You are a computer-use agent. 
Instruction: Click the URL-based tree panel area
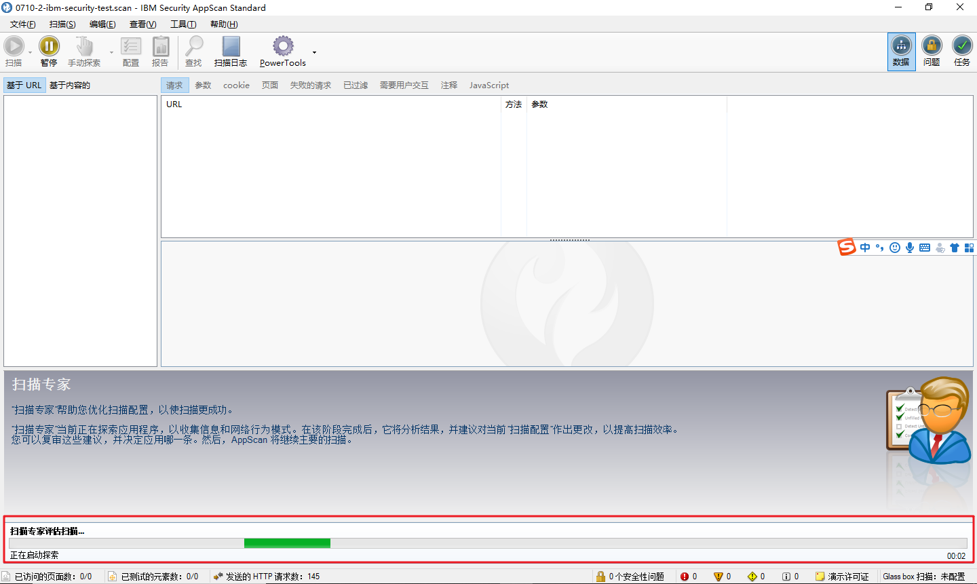(x=80, y=231)
